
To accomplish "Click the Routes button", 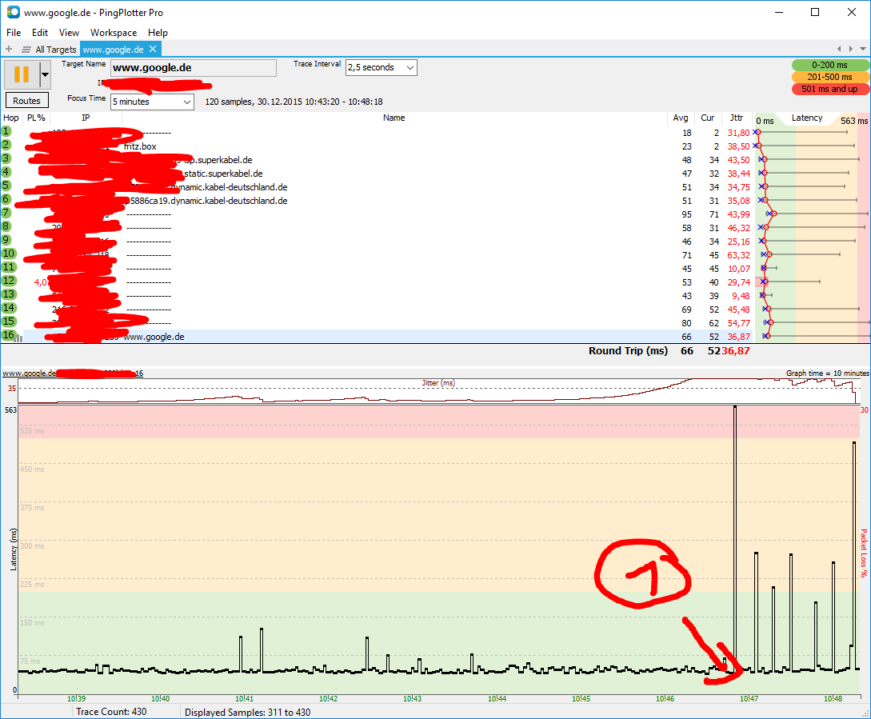I will [x=26, y=101].
